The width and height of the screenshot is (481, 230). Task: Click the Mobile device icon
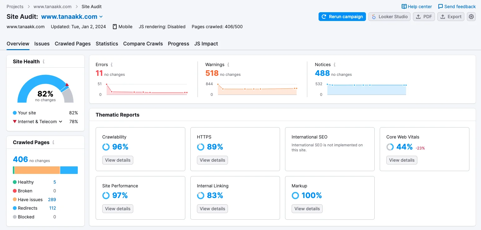(x=115, y=27)
